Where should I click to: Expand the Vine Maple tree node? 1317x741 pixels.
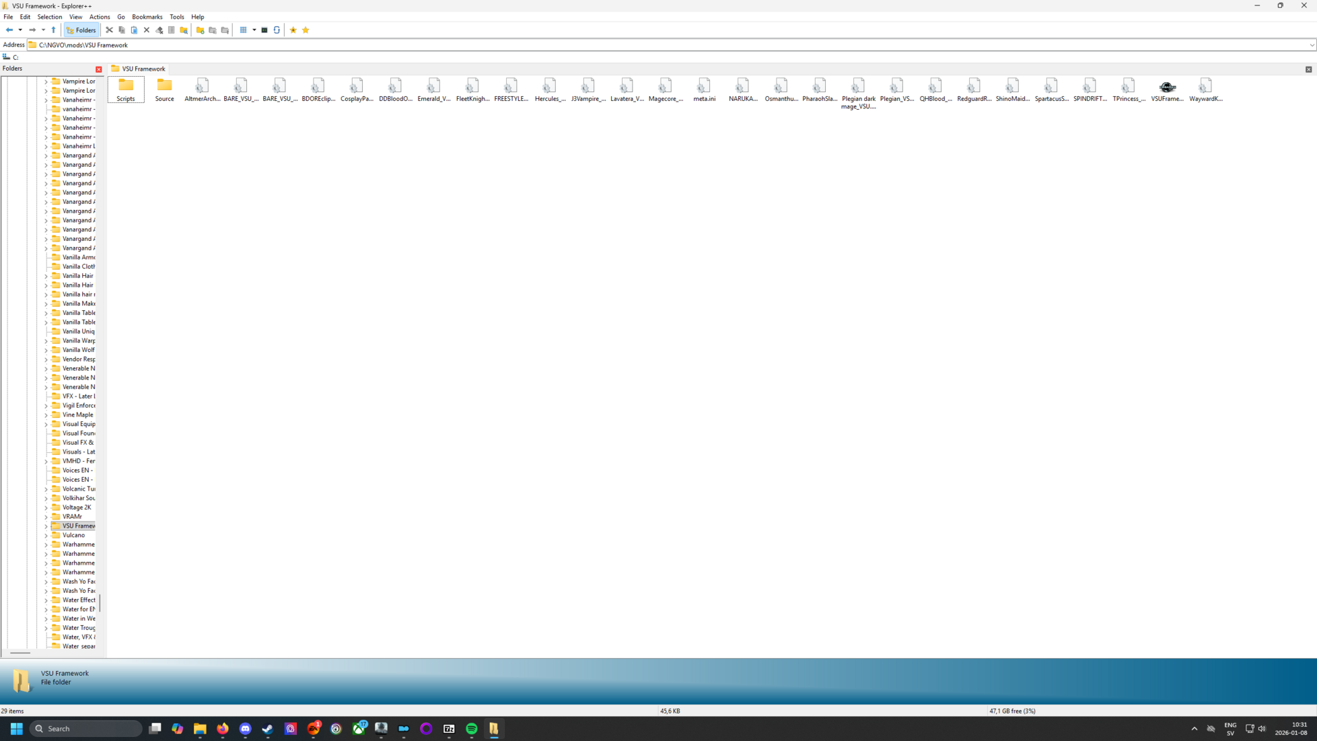click(46, 415)
